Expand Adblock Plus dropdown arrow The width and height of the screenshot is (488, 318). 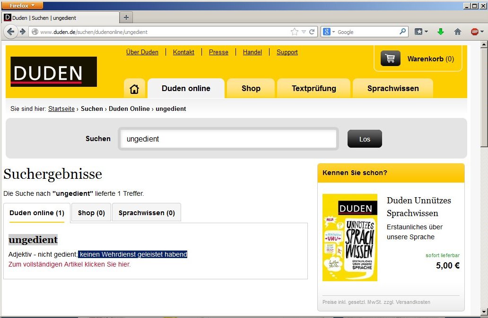[482, 32]
